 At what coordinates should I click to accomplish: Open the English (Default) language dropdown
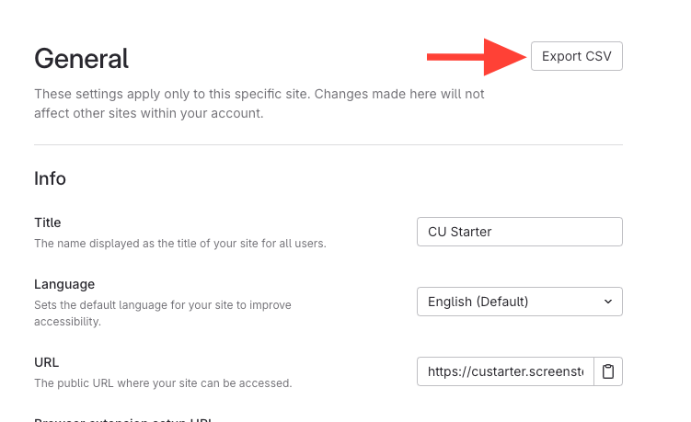coord(519,302)
